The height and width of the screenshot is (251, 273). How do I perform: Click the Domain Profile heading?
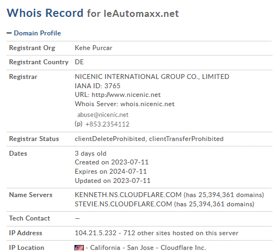(38, 33)
